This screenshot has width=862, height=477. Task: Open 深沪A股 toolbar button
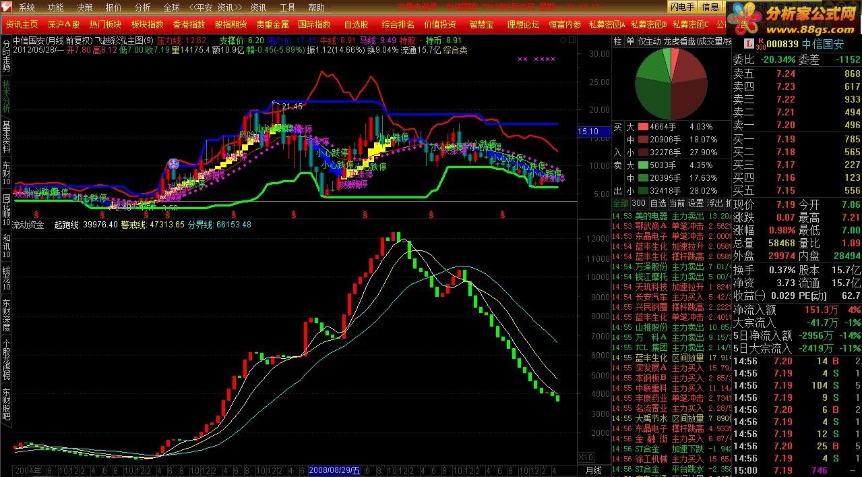[63, 24]
